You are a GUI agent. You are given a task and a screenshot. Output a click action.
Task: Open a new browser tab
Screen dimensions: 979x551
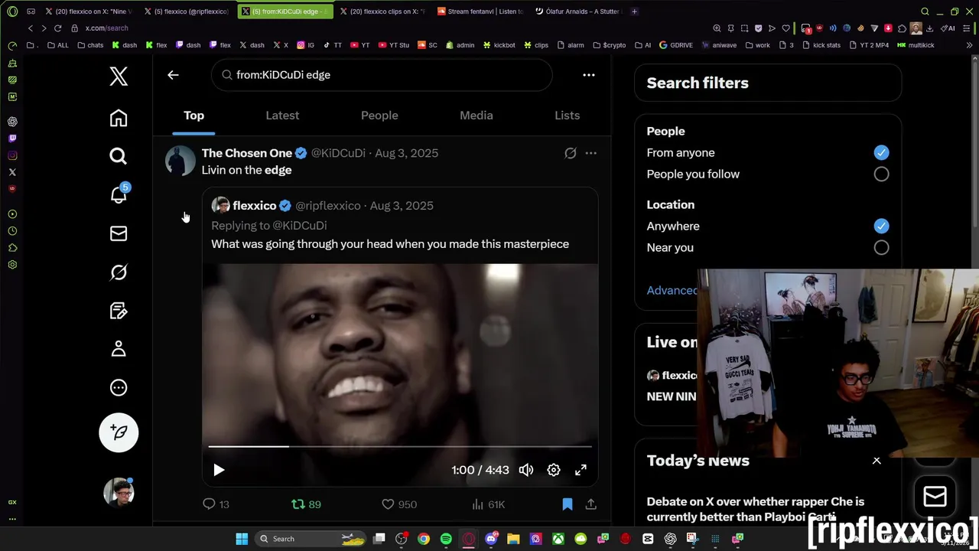click(x=635, y=11)
